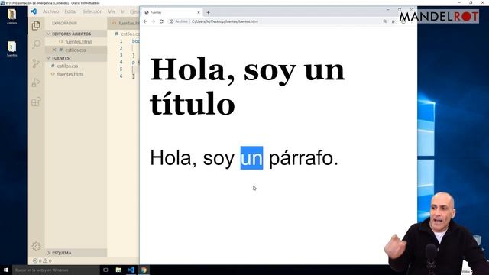Click the browser address bar URL
489x275 pixels.
[225, 21]
